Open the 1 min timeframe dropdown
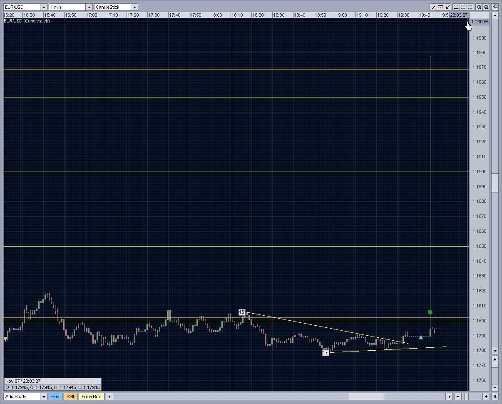502x404 pixels. click(89, 7)
